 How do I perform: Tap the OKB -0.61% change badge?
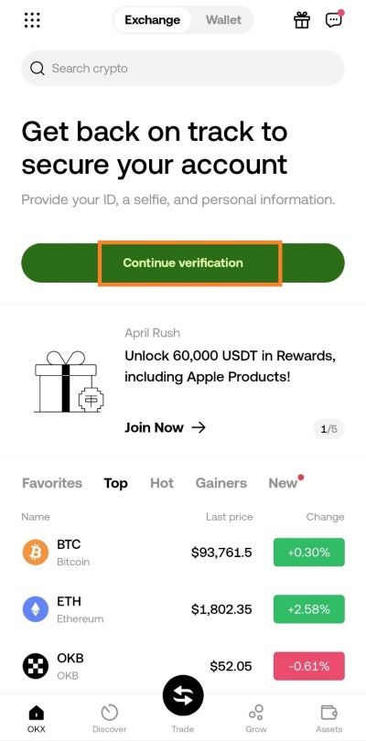(x=308, y=666)
